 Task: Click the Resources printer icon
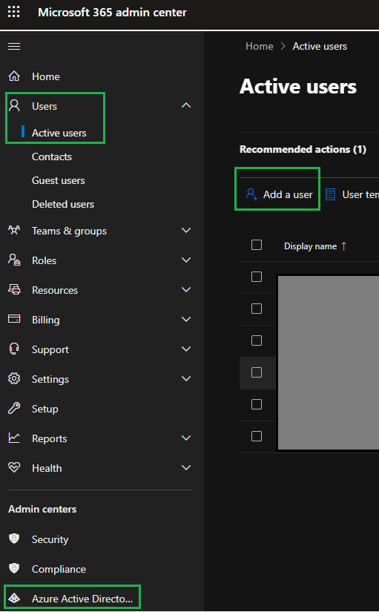(14, 289)
